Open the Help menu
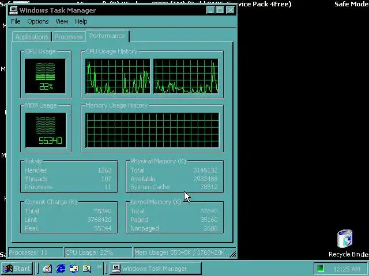The image size is (369, 276). pos(81,21)
